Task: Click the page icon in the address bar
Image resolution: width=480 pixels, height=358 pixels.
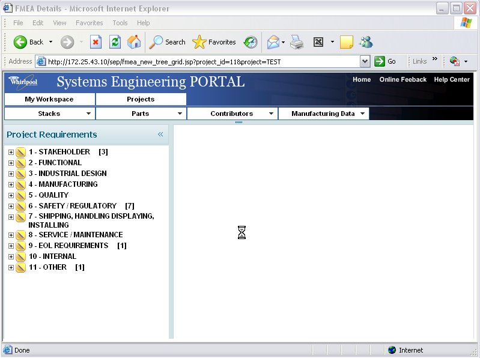Action: click(x=41, y=62)
